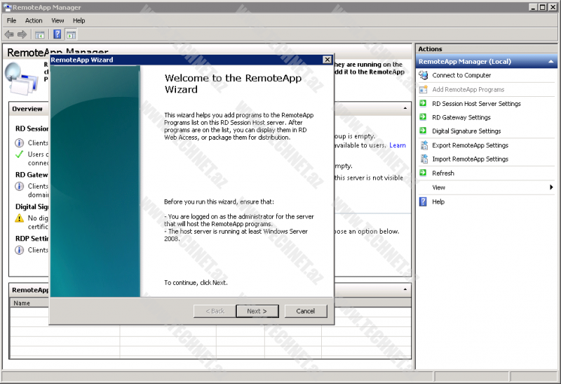Click the Show/Hide Action Pane toolbar icon
The width and height of the screenshot is (561, 384).
click(71, 34)
